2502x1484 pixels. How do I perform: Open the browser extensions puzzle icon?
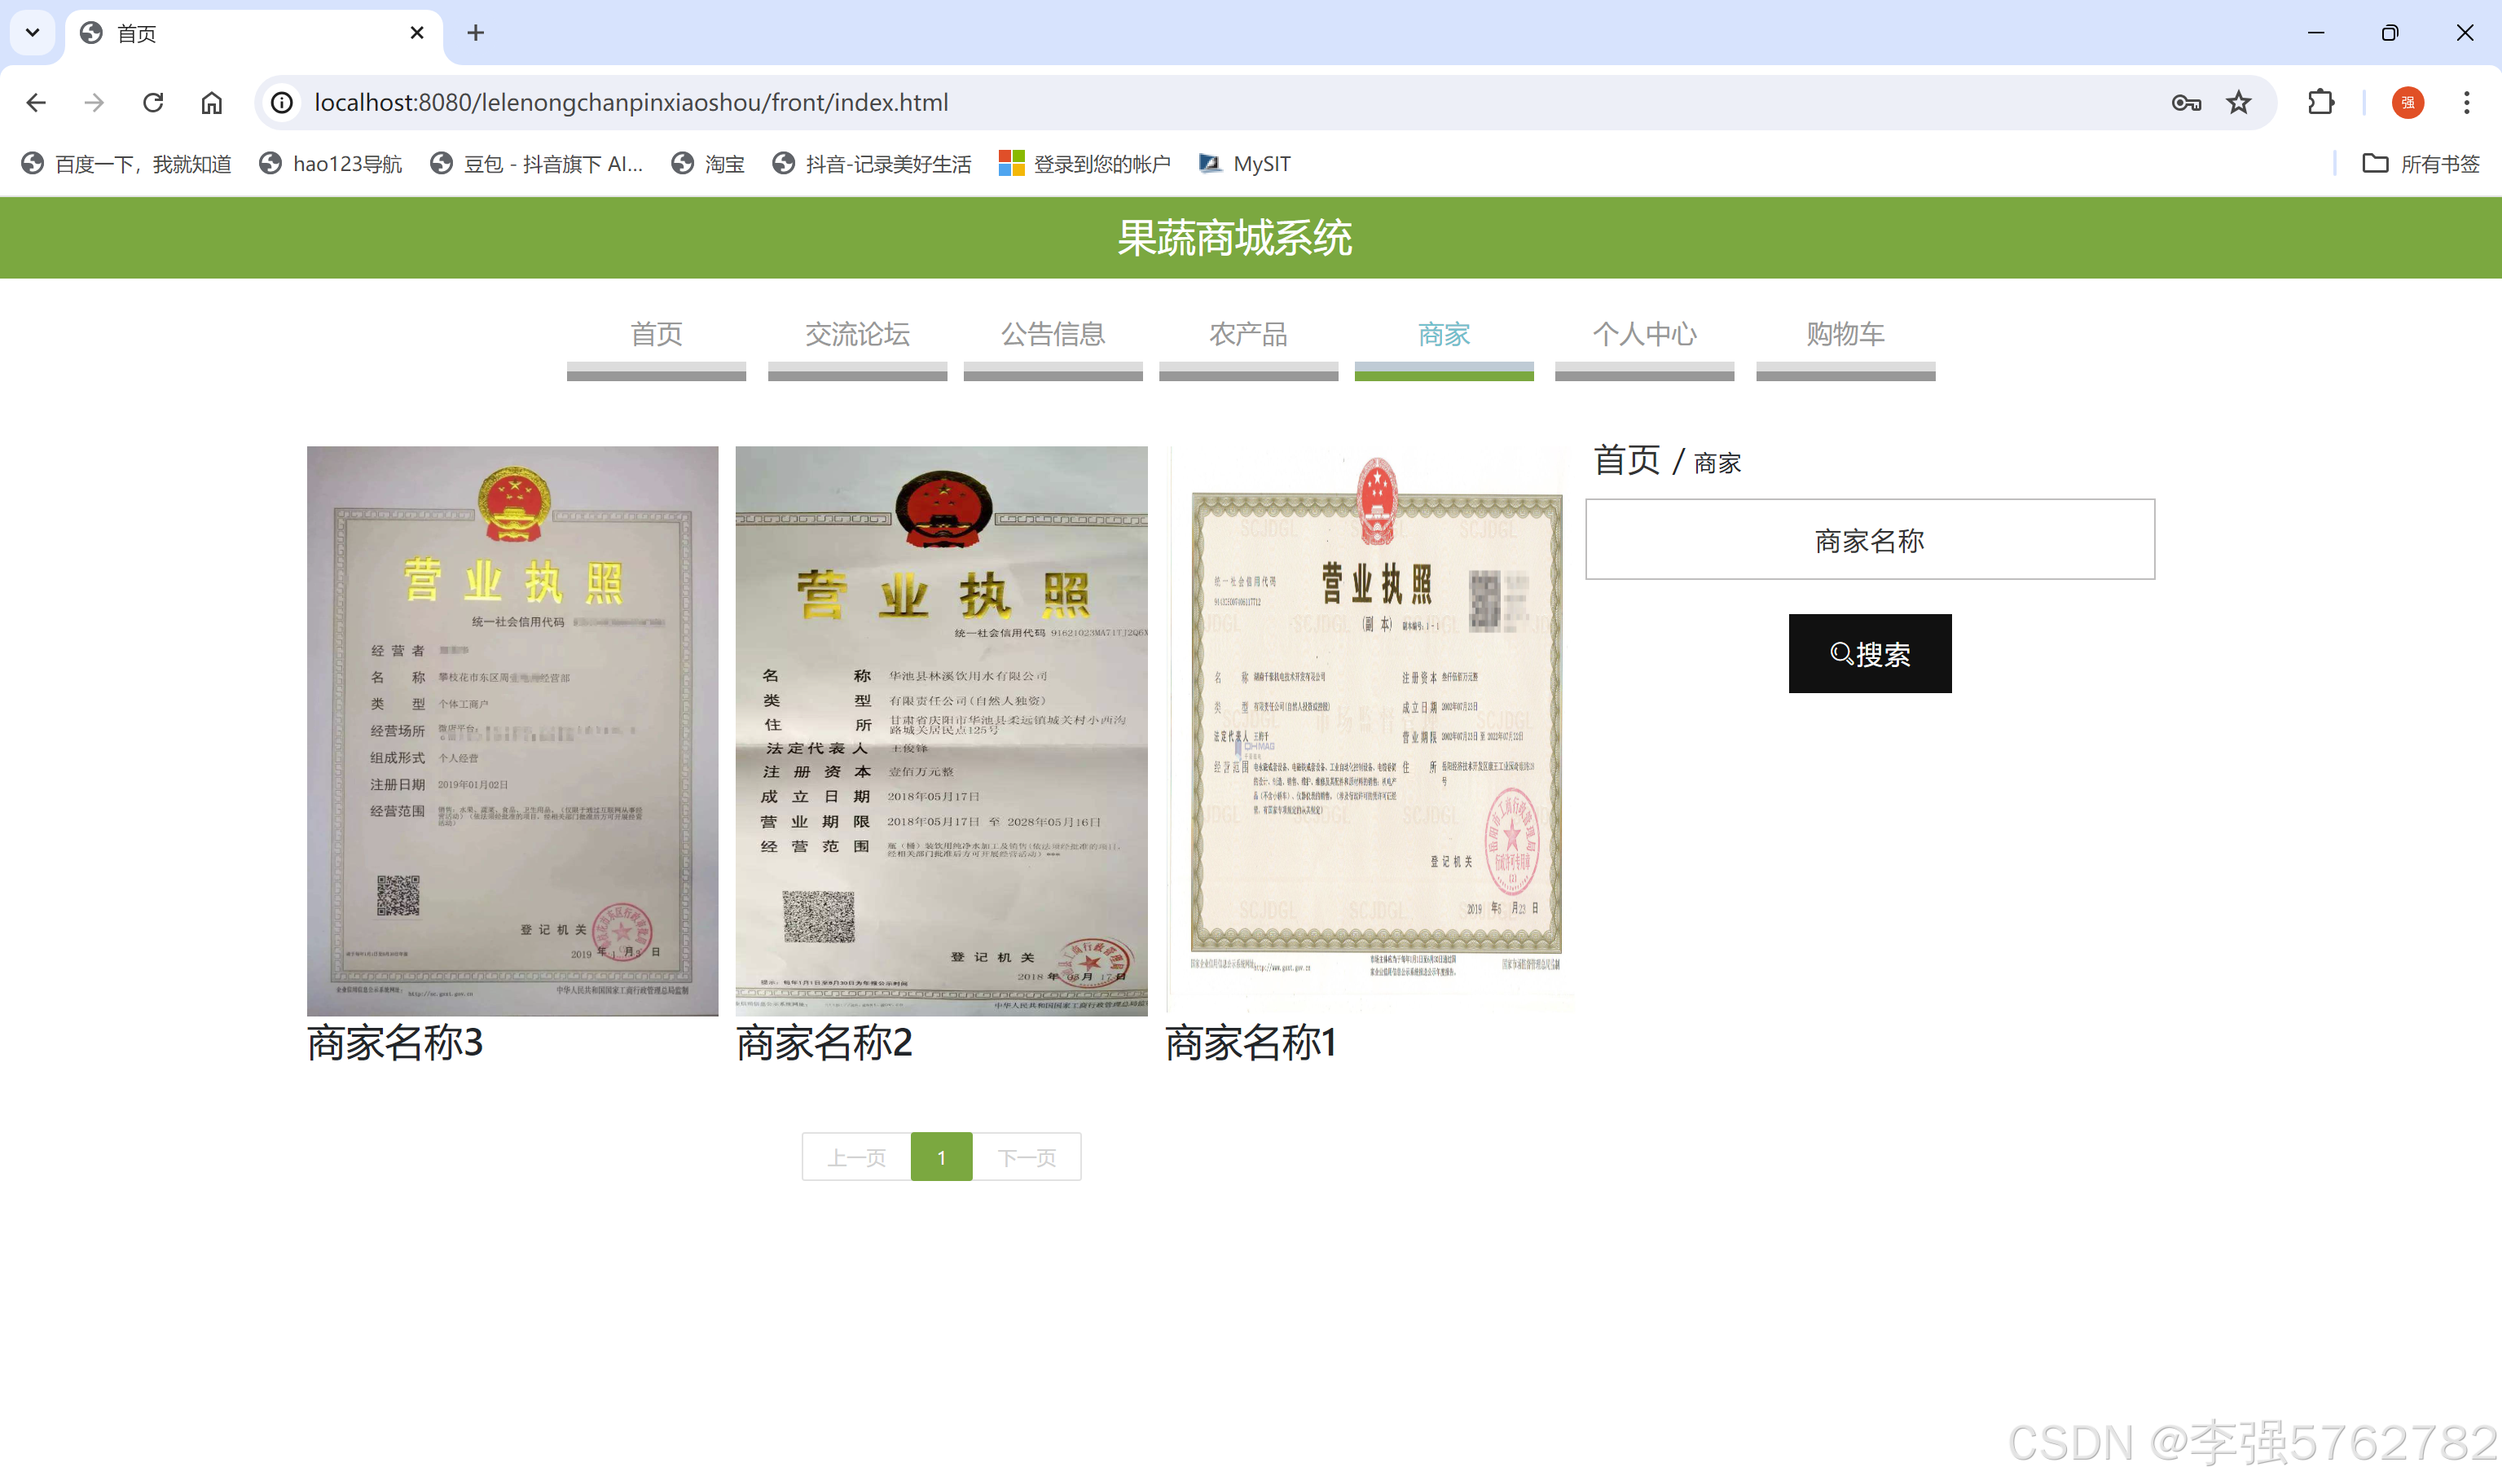click(2320, 102)
